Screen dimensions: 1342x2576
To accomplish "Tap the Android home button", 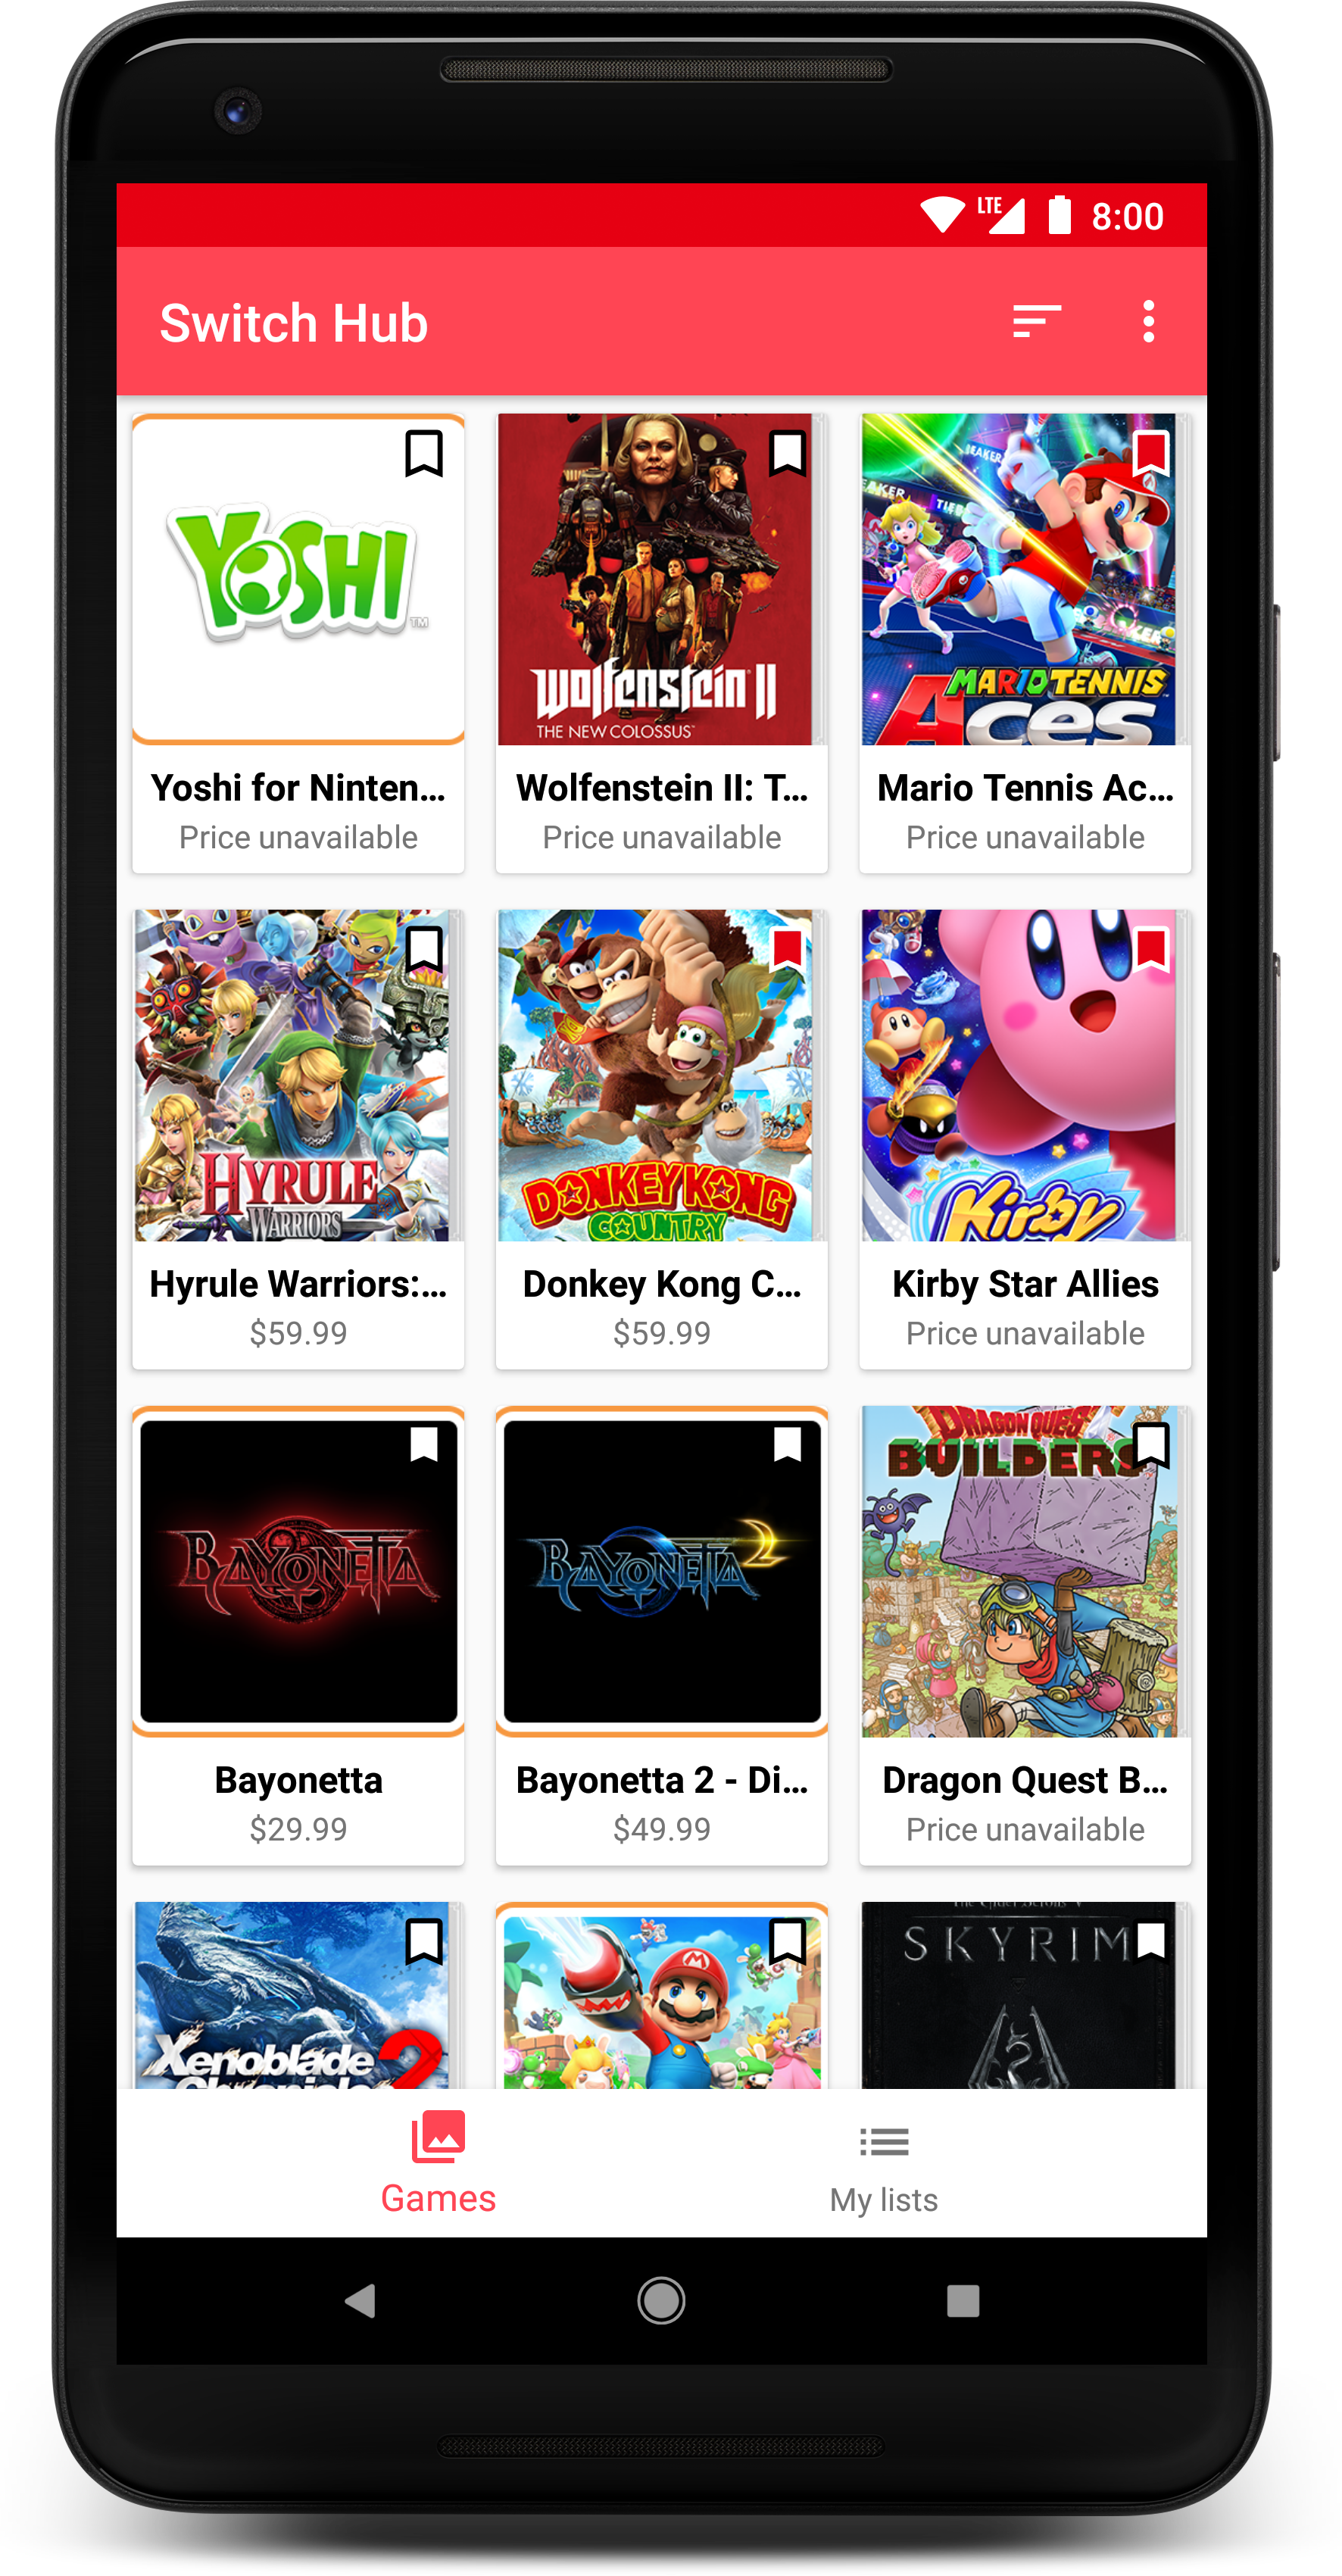I will coord(661,2301).
